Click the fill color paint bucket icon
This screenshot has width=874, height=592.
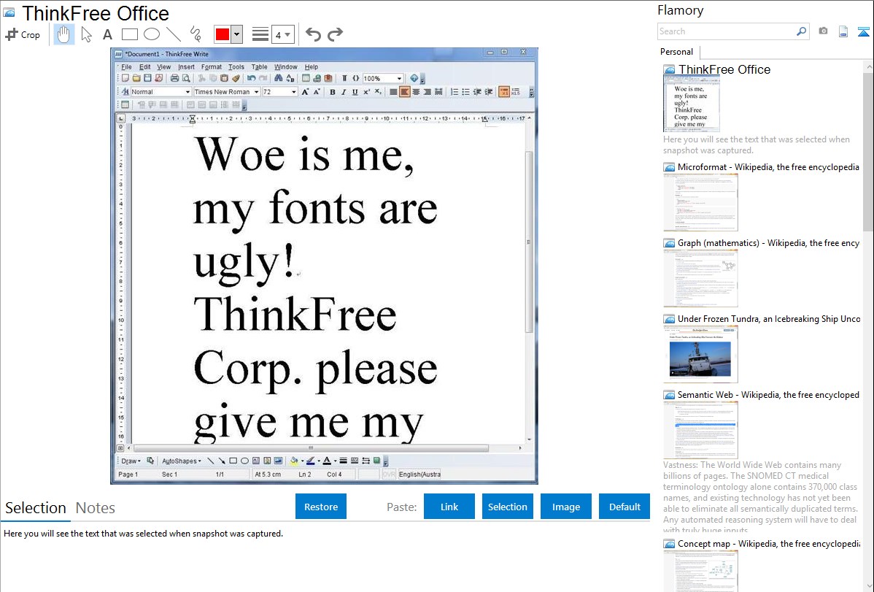click(294, 461)
